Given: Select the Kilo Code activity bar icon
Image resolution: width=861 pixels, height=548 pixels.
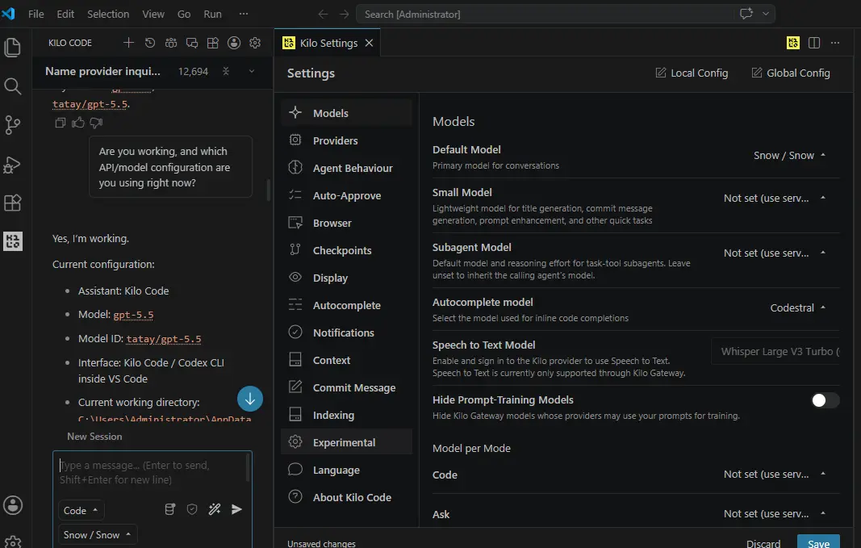Looking at the screenshot, I should point(13,241).
